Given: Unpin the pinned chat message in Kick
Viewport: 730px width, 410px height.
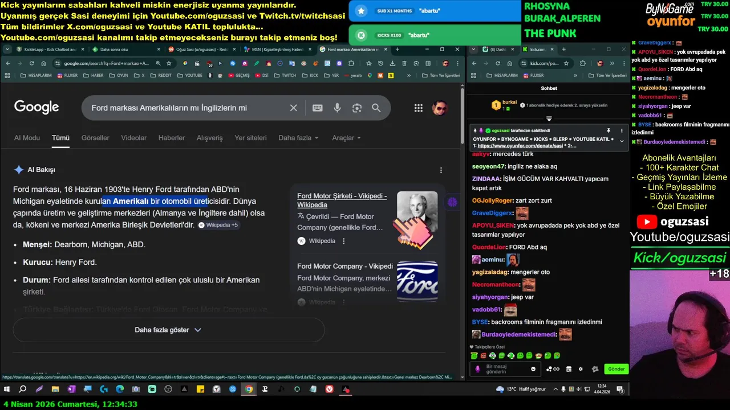Looking at the screenshot, I should point(609,130).
